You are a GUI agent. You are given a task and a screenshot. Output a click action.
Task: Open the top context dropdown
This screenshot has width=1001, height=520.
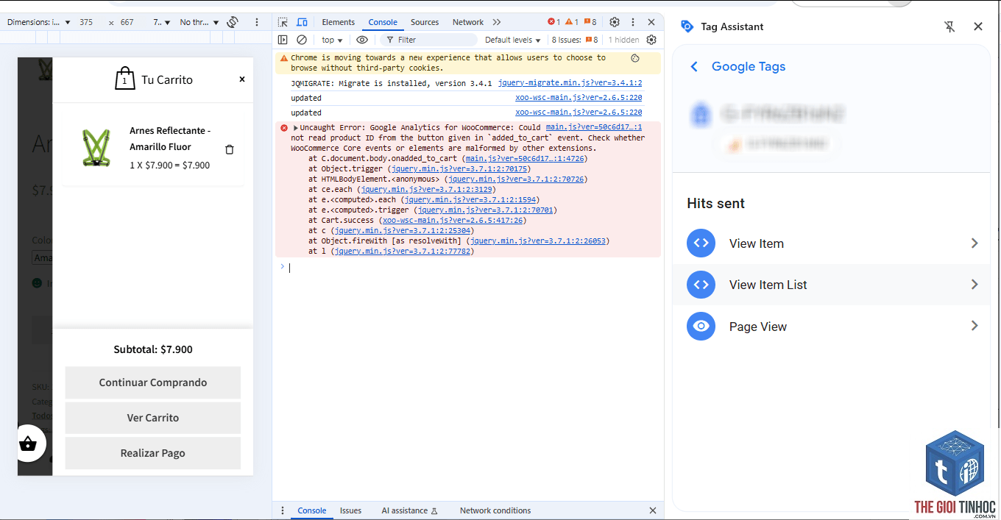point(332,40)
